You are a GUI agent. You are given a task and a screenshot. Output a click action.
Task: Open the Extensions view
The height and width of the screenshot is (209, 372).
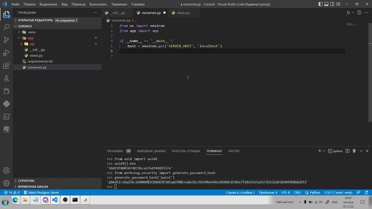click(6, 66)
